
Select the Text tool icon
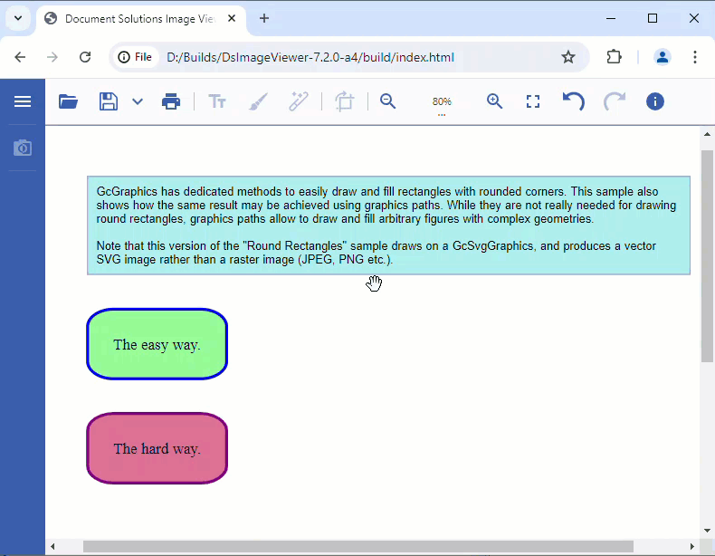tap(217, 101)
